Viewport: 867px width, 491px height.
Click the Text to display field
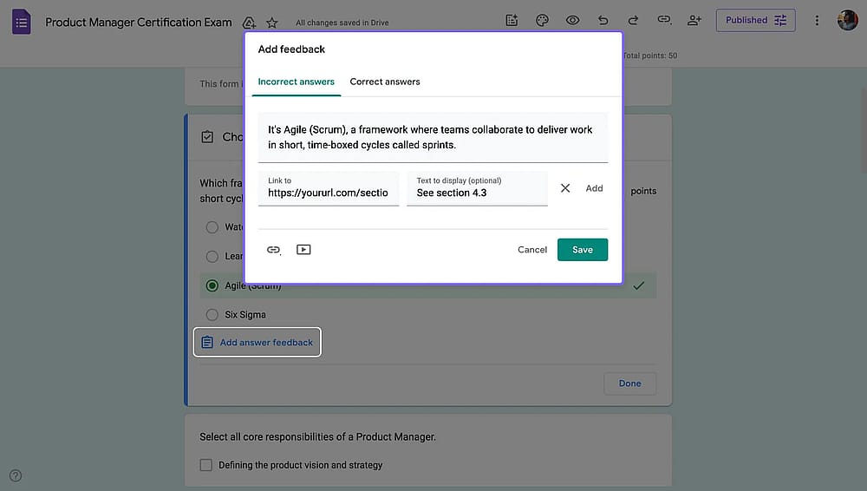click(477, 188)
